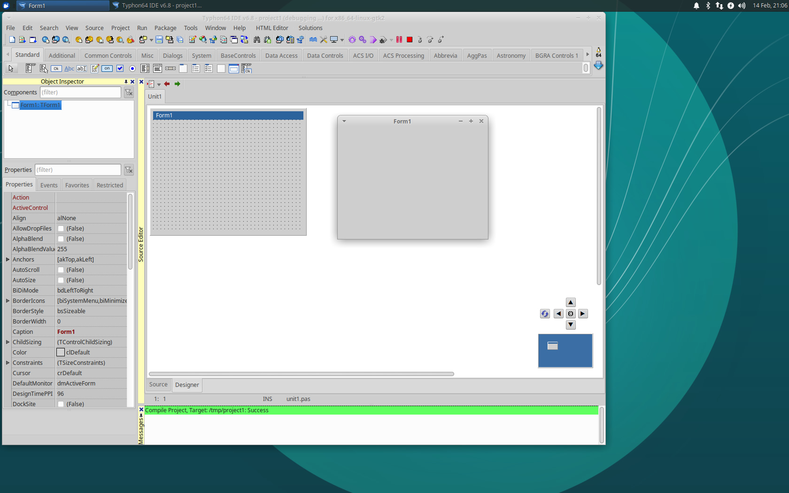Toggle the AlphaBlend checkbox
This screenshot has height=493, width=789.
61,239
